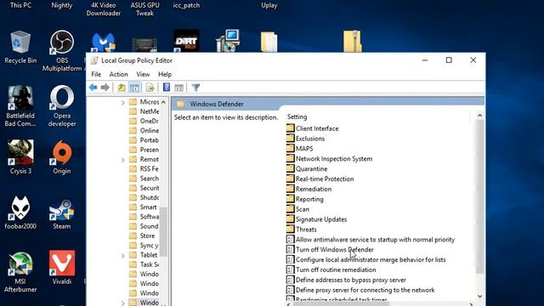Click the Turn off Windows Defender policy icon
This screenshot has width=544, height=306.
click(290, 249)
